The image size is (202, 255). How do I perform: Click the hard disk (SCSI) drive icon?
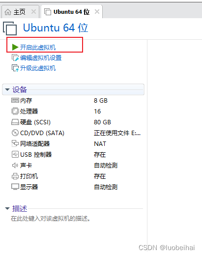15,122
